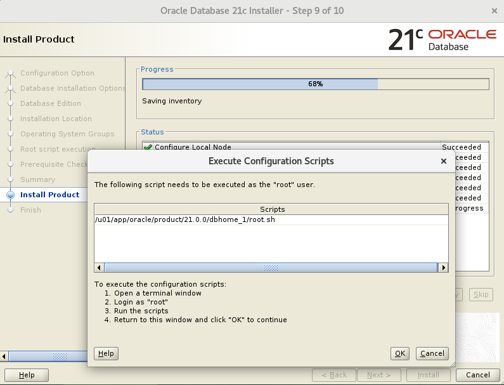The height and width of the screenshot is (385, 504).
Task: Click the disabled Back button
Action: (x=334, y=375)
